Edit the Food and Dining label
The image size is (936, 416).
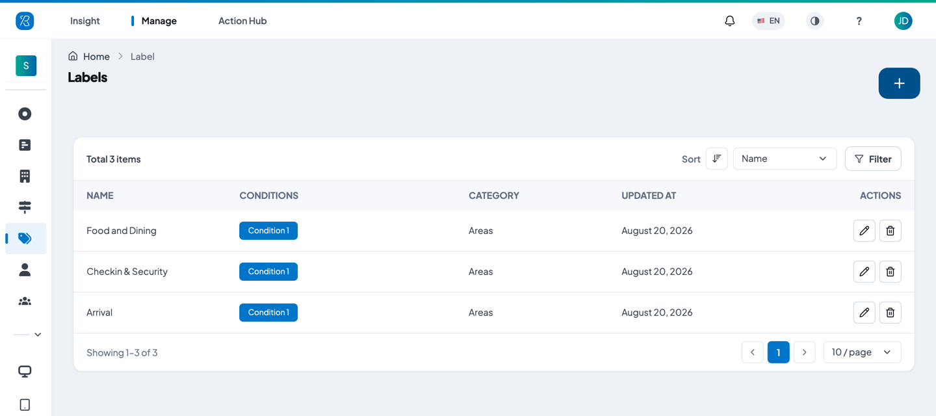point(864,231)
